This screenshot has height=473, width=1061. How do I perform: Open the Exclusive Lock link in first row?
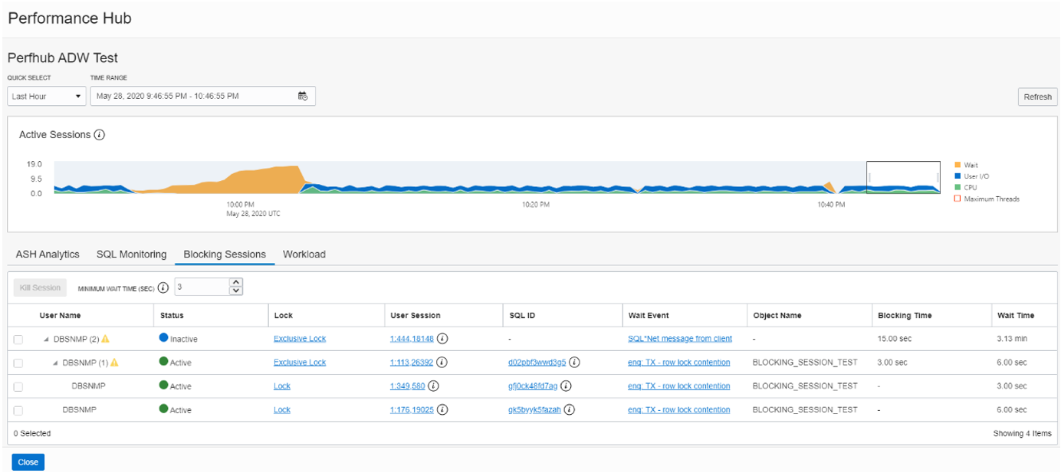tap(299, 338)
